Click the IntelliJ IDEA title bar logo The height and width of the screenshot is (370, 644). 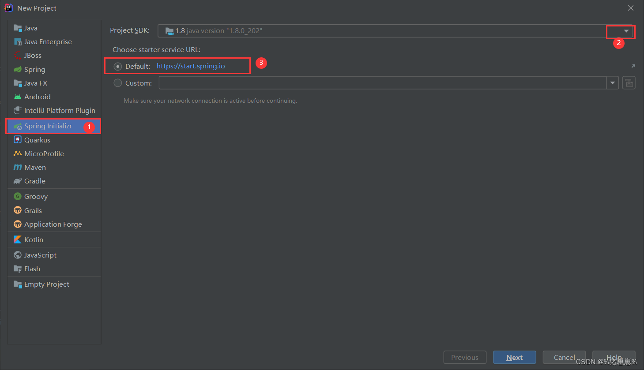[x=8, y=8]
